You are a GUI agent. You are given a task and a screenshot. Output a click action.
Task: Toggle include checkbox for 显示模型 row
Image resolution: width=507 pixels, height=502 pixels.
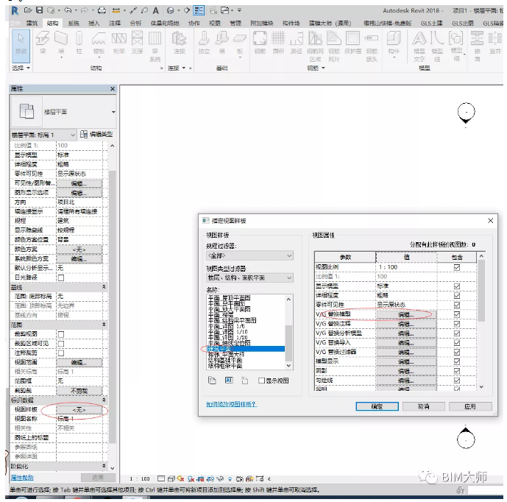(x=456, y=286)
